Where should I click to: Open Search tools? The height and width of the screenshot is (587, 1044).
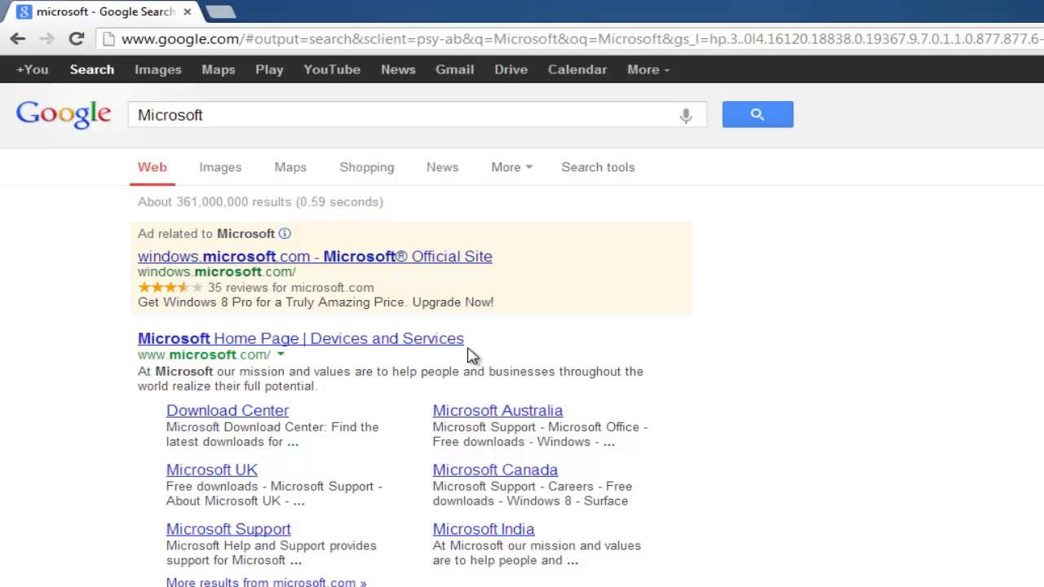pyautogui.click(x=598, y=167)
